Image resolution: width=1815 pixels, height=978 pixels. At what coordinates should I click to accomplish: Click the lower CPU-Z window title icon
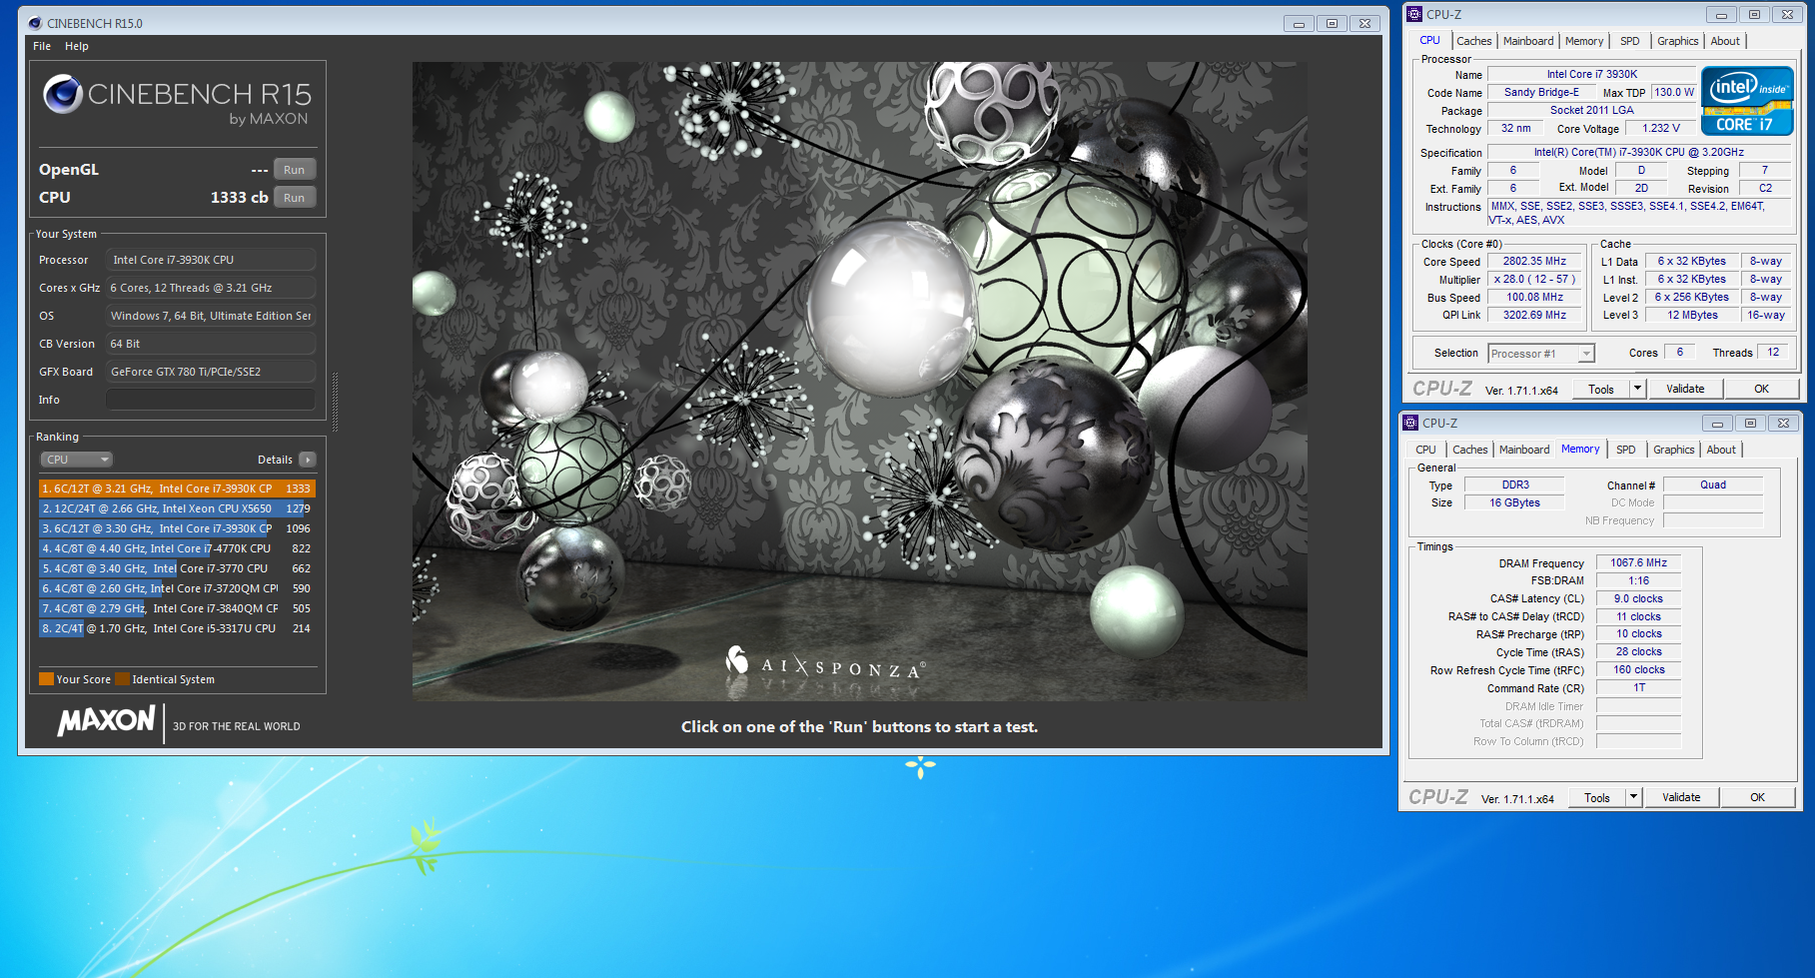[1409, 423]
